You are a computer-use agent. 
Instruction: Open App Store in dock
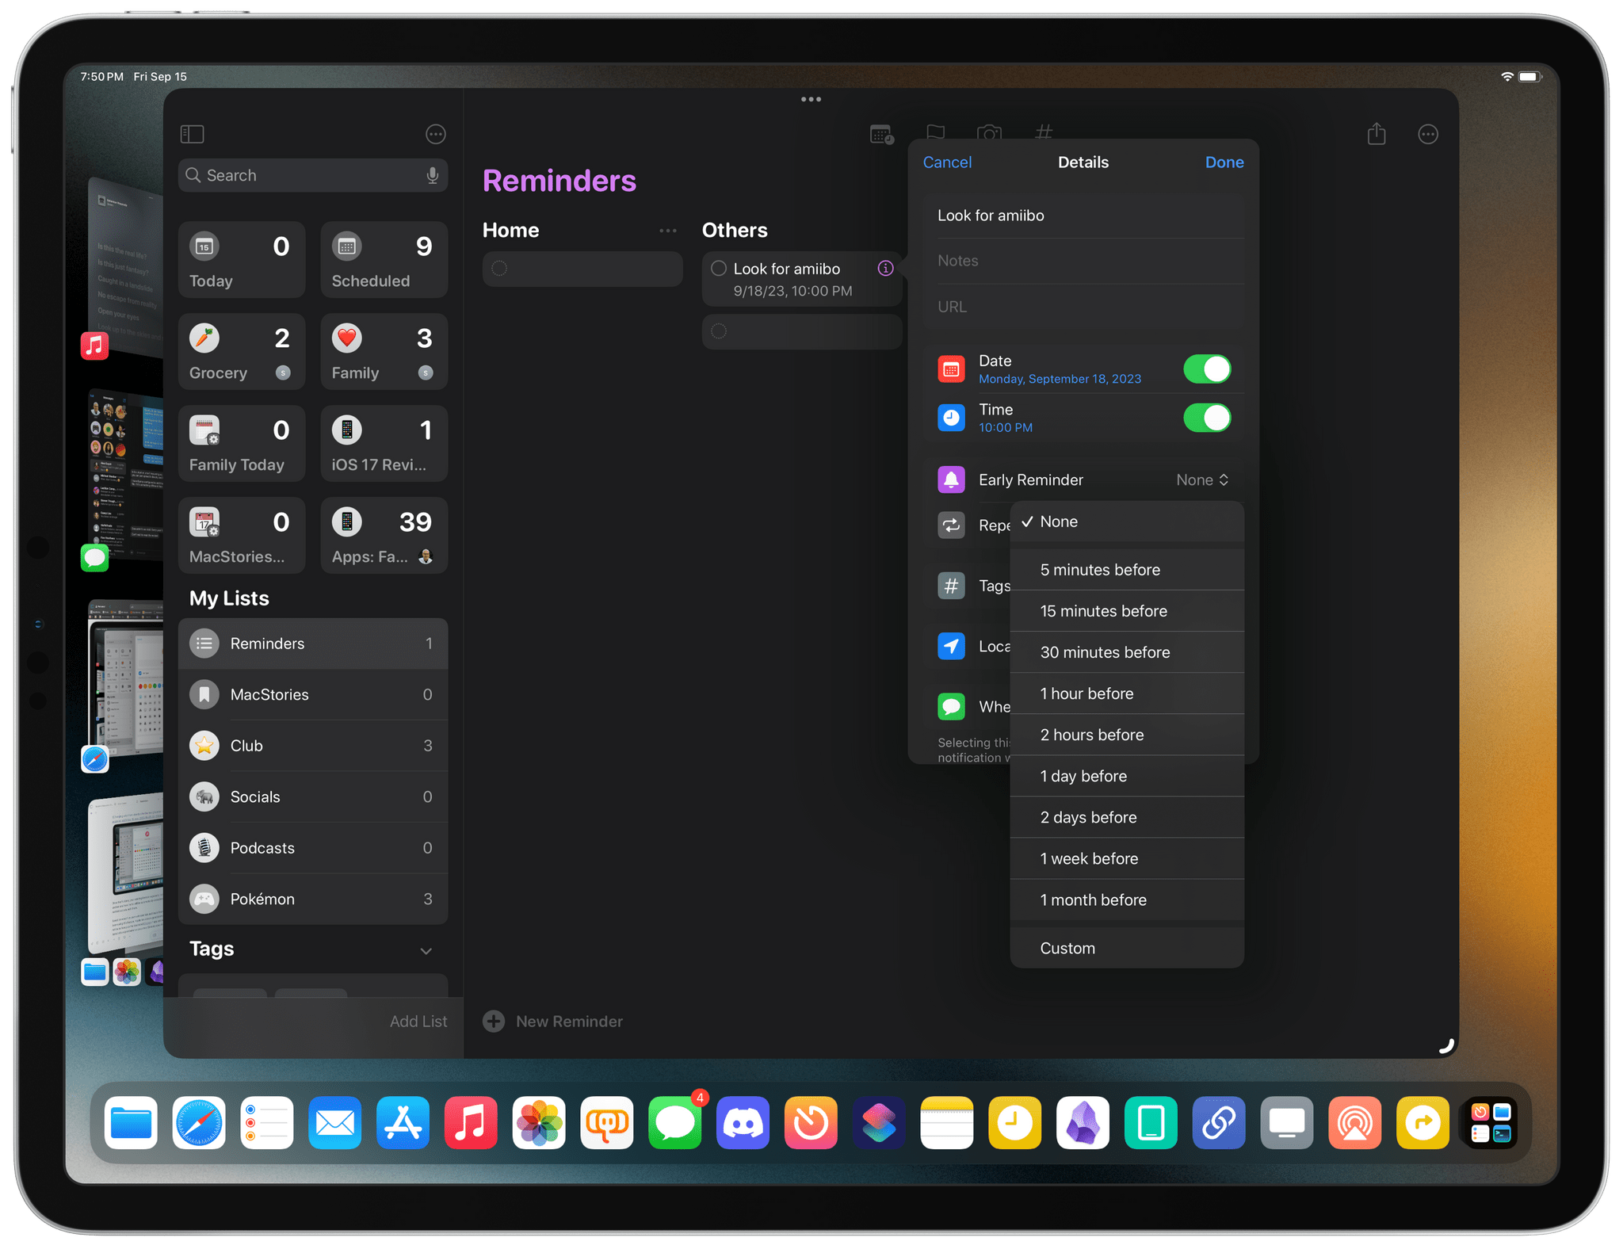[x=403, y=1122]
